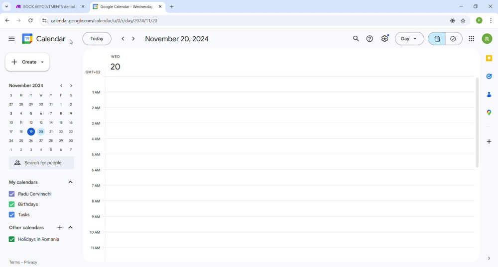Screen dimensions: 498x267
Task: Switch to Calendar view icon
Action: [x=437, y=39]
